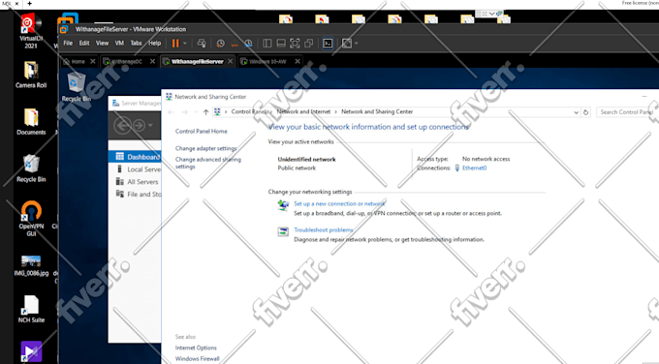Open Change advanced sharing settings
The height and width of the screenshot is (364, 659).
pyautogui.click(x=208, y=163)
